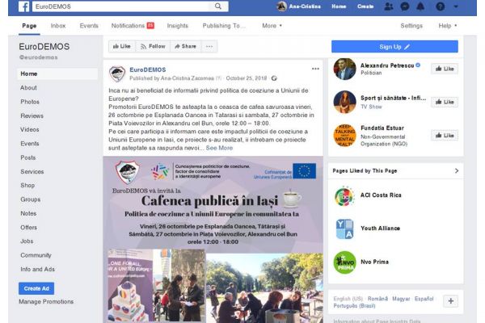Click the Follow button
The height and width of the screenshot is (323, 485).
pos(153,46)
